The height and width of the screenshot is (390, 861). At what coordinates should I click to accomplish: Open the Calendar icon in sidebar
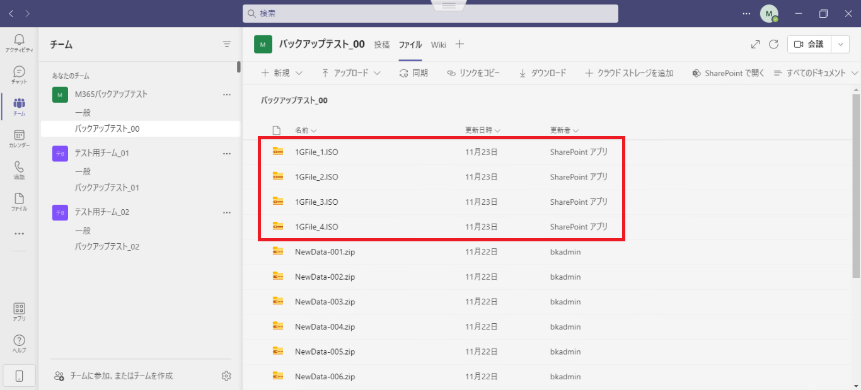point(19,139)
